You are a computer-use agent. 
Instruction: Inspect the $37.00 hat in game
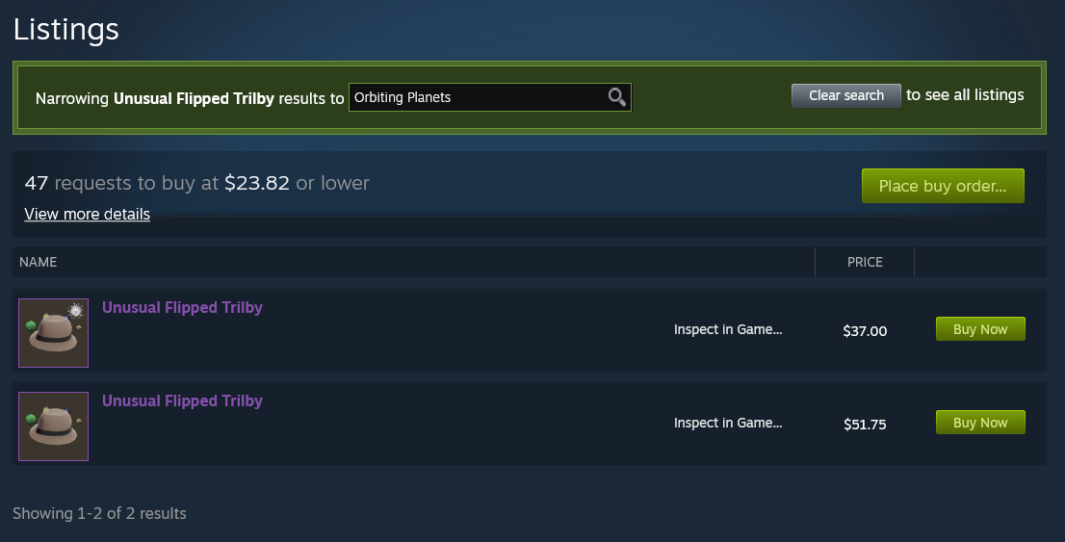tap(727, 329)
